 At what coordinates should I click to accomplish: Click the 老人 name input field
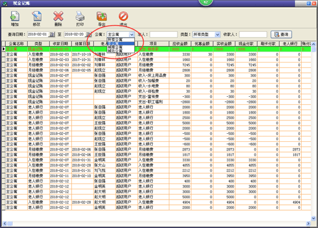tap(164, 35)
